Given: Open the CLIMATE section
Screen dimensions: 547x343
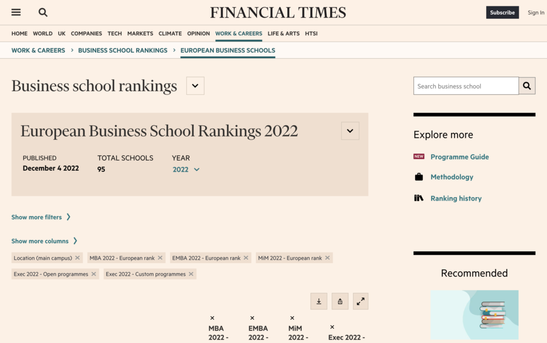Looking at the screenshot, I should coord(170,34).
